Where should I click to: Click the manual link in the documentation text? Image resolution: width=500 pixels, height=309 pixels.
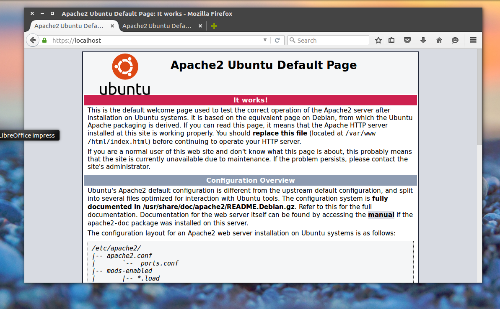click(x=381, y=215)
